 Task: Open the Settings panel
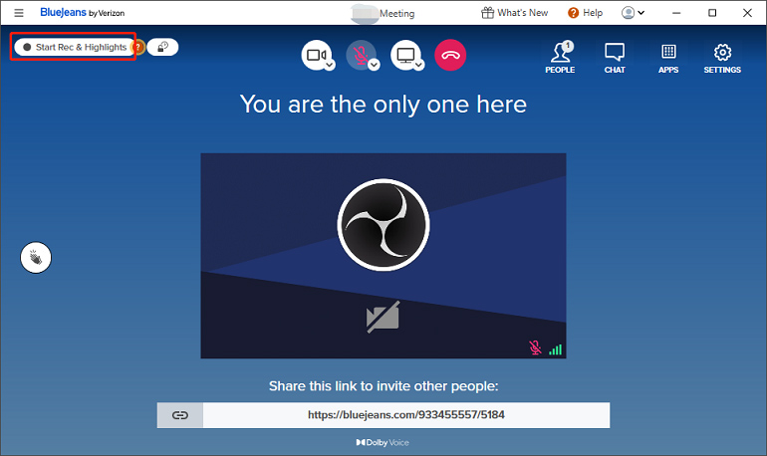pos(722,58)
